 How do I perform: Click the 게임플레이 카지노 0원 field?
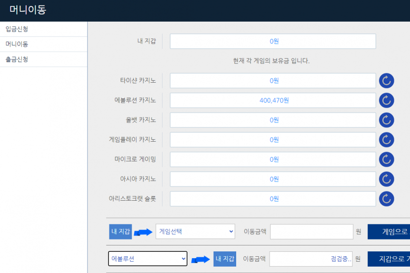[x=273, y=140]
